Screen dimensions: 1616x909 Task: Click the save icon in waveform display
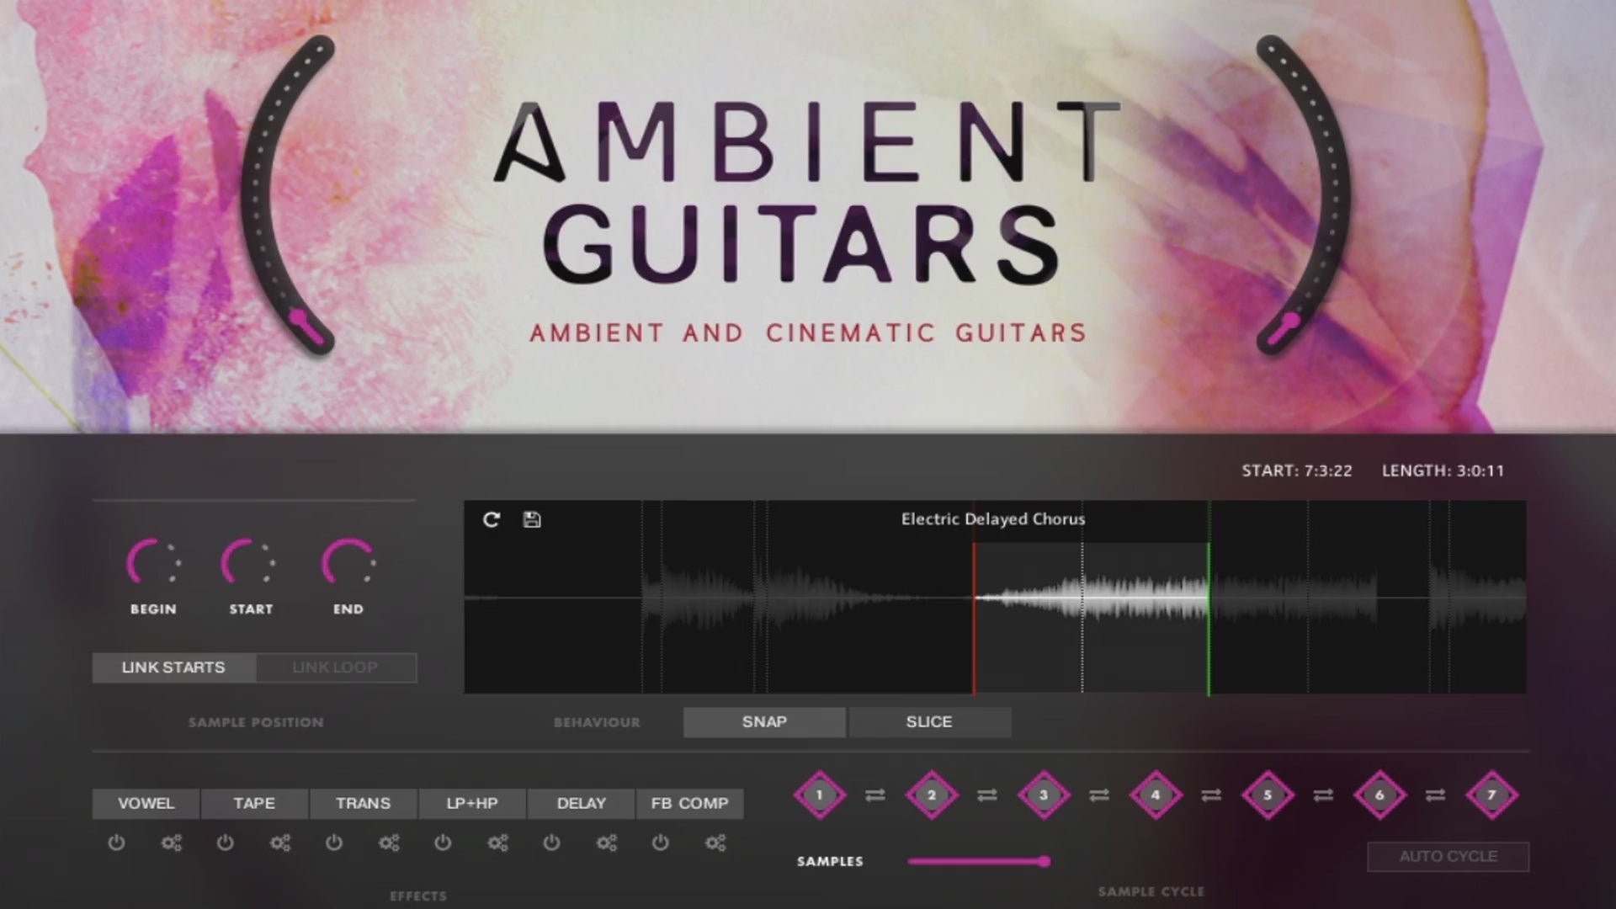532,519
